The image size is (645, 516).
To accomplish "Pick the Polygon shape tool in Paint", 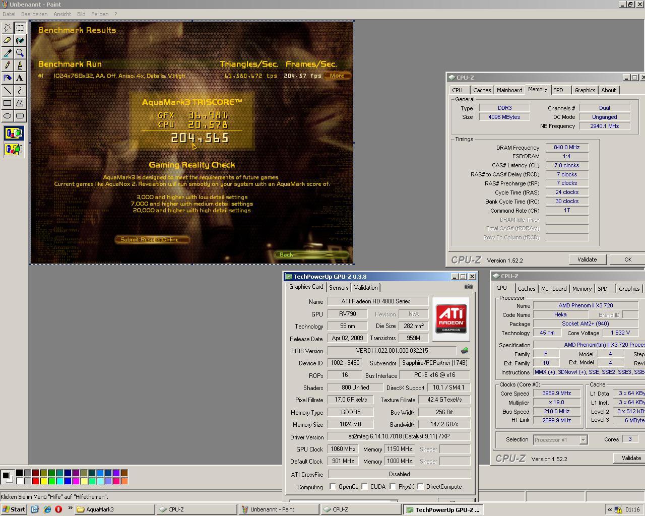I will coord(20,103).
